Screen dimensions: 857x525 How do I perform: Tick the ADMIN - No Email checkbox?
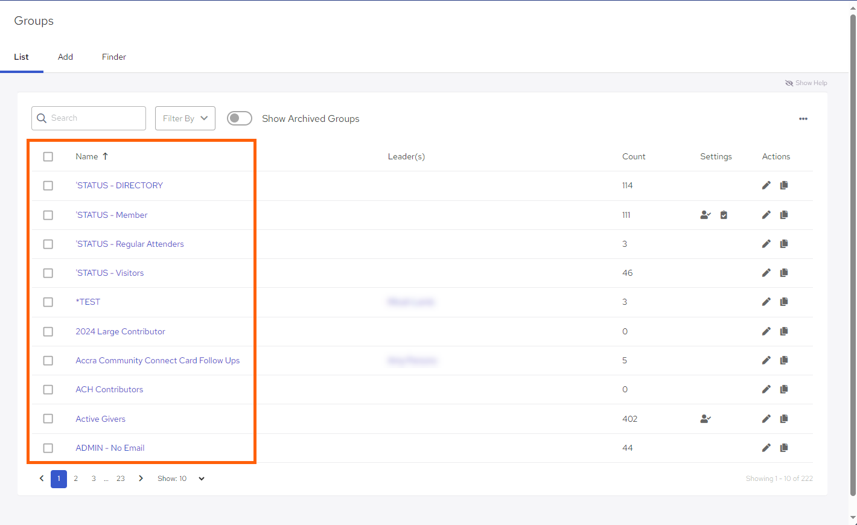coord(48,448)
